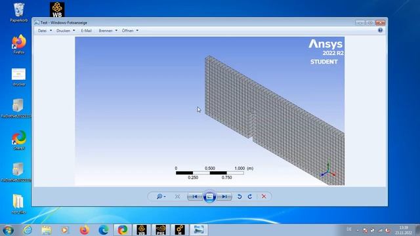Viewport: 420px width, 236px height.
Task: Open the help question mark icon
Action: pyautogui.click(x=380, y=30)
